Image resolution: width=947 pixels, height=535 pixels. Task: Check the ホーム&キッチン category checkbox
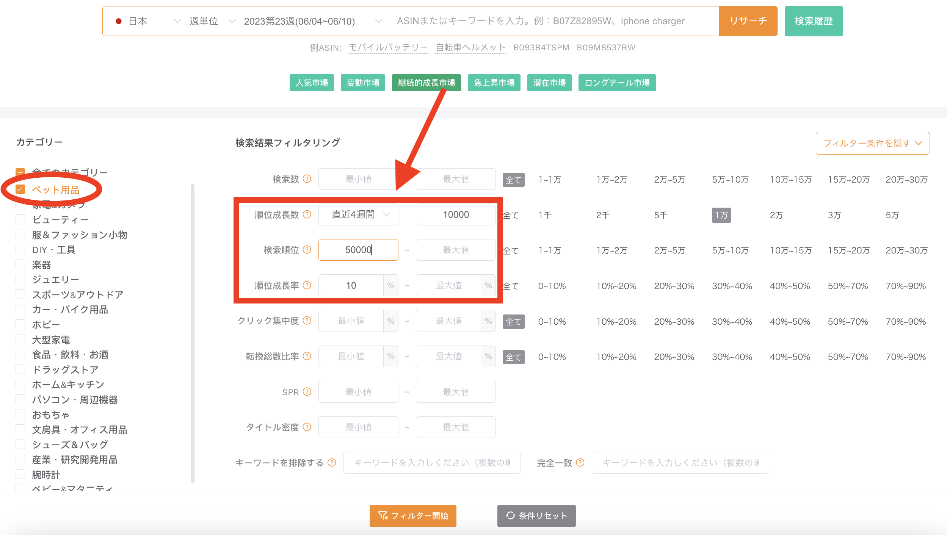20,384
